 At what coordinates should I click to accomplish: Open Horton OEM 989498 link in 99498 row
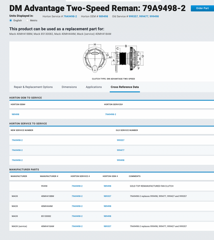pos(107,186)
